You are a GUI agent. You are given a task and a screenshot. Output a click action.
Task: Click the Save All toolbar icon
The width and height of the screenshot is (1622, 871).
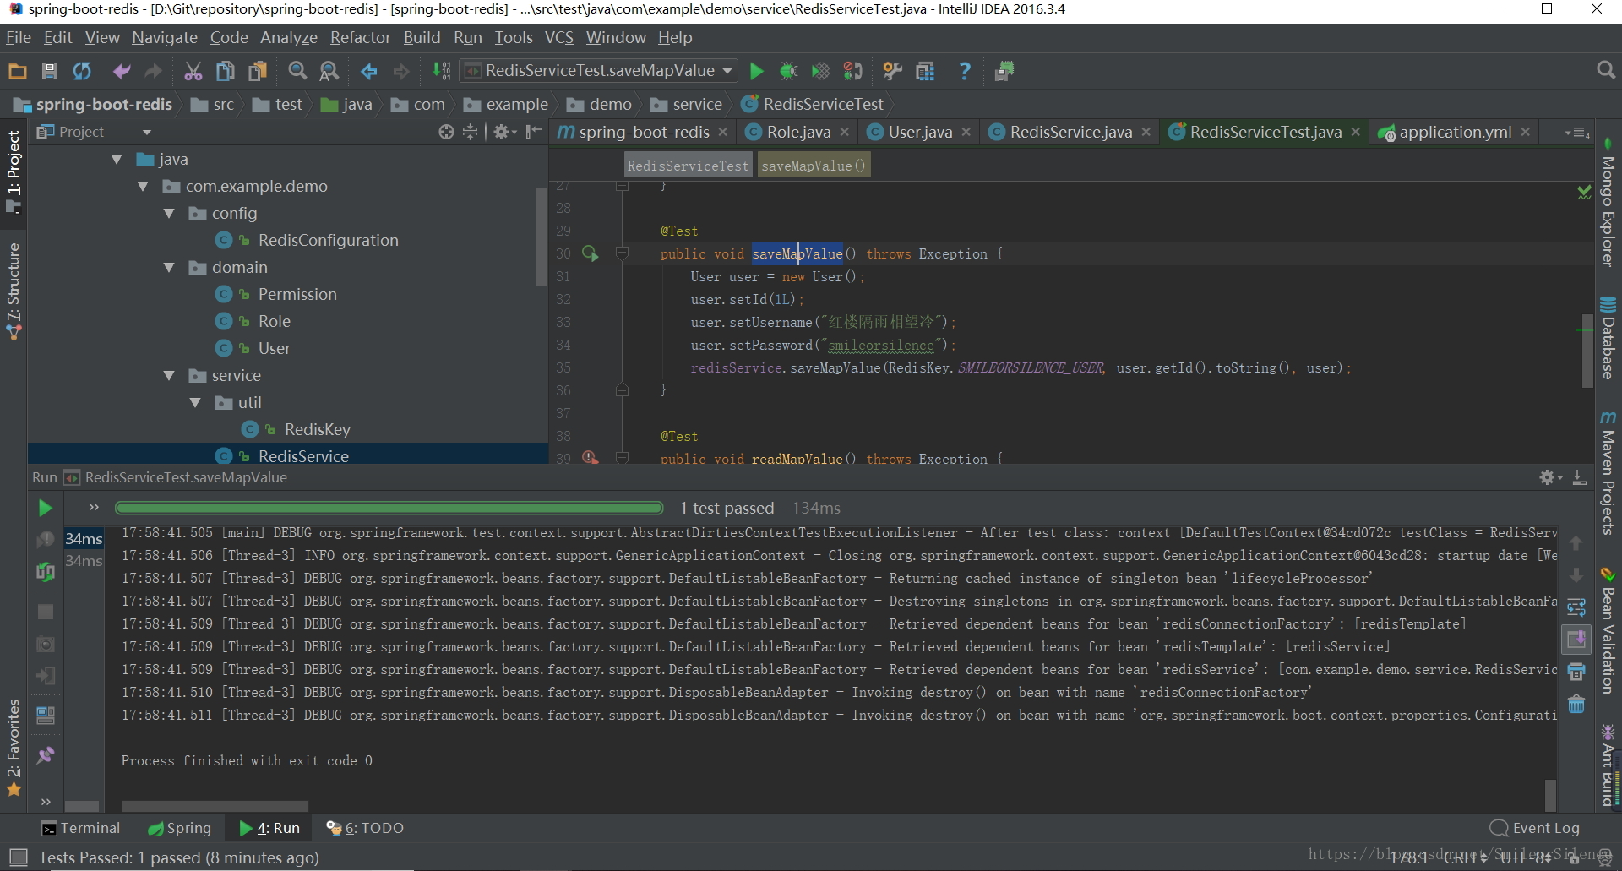click(50, 71)
